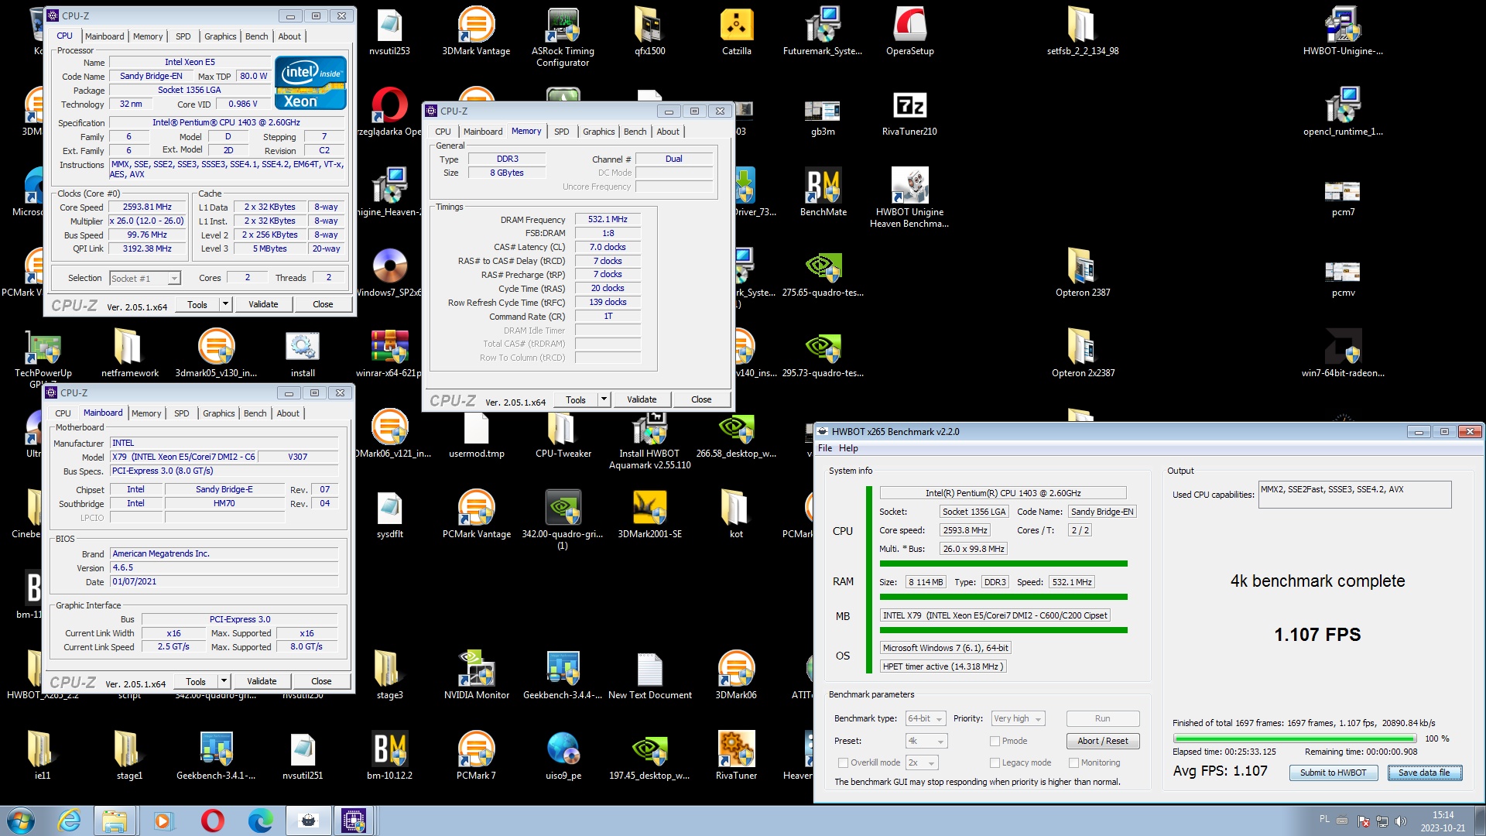Image resolution: width=1486 pixels, height=836 pixels.
Task: Open the 295.73-quadro-tes driver icon
Action: (823, 354)
